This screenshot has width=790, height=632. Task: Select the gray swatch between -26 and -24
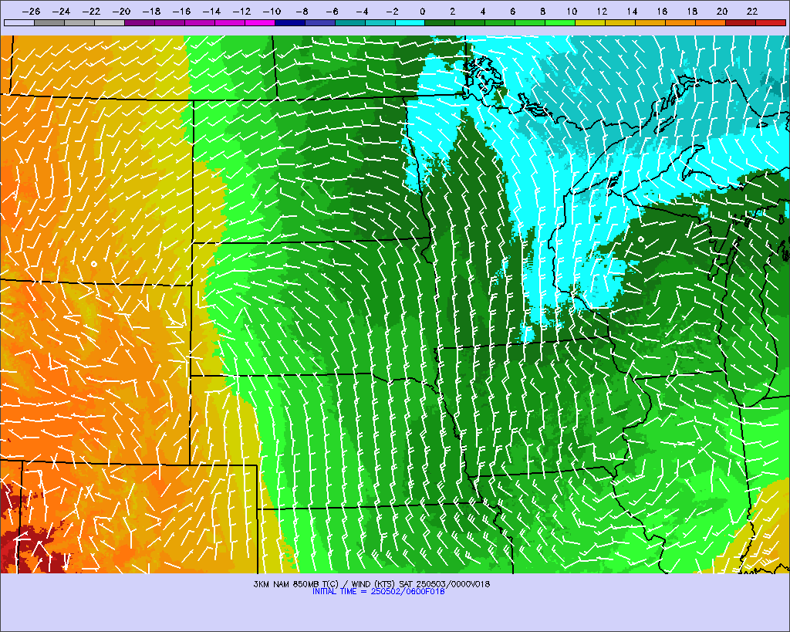(x=49, y=22)
